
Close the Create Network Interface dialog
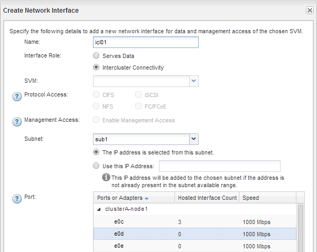pos(310,10)
